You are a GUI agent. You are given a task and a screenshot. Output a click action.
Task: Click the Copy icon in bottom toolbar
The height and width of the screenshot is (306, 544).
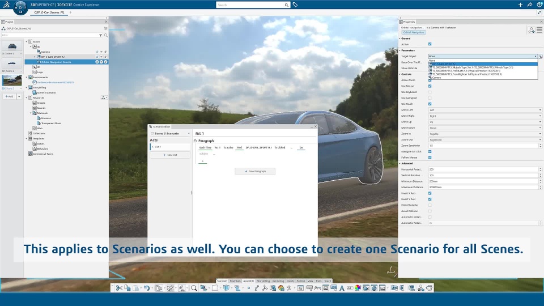coord(127,288)
